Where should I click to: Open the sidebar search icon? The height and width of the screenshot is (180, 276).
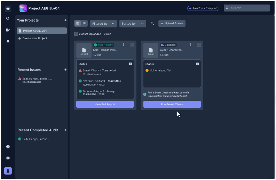8,18
